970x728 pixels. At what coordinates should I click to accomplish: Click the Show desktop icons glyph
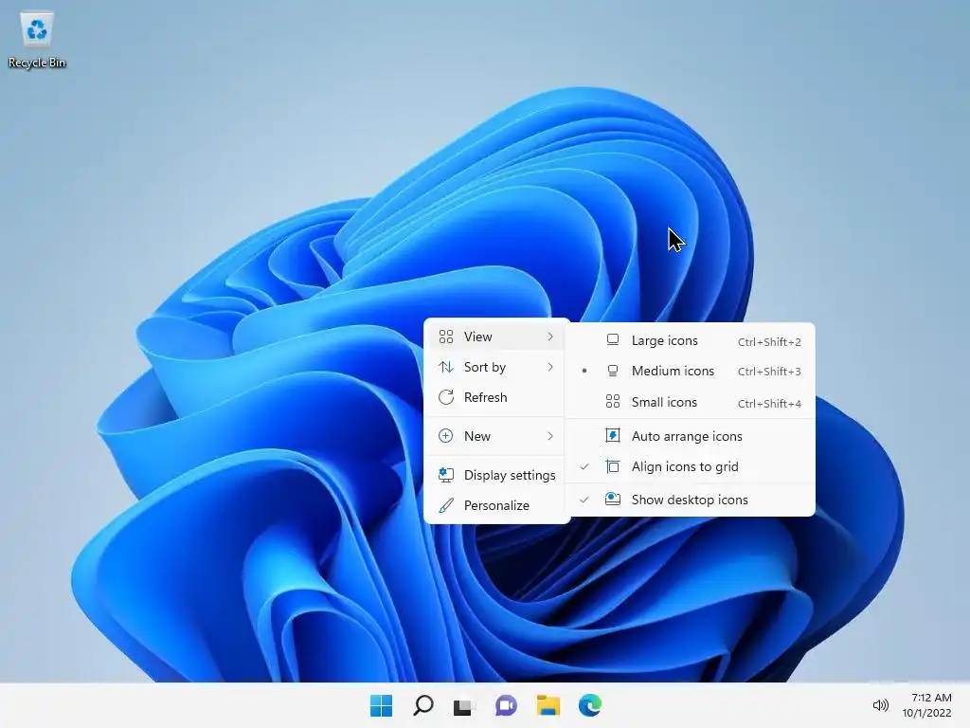tap(613, 499)
